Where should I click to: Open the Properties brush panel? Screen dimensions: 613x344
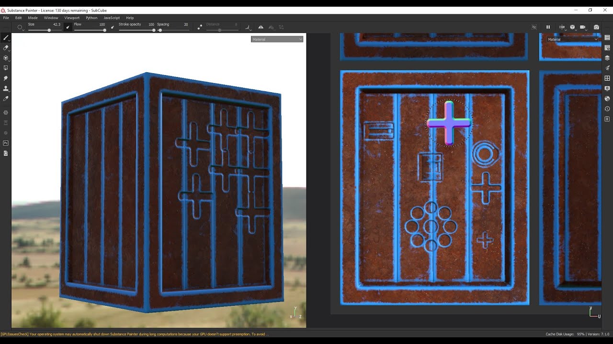point(607,68)
